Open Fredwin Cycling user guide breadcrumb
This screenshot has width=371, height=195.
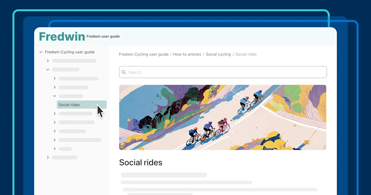pos(144,55)
